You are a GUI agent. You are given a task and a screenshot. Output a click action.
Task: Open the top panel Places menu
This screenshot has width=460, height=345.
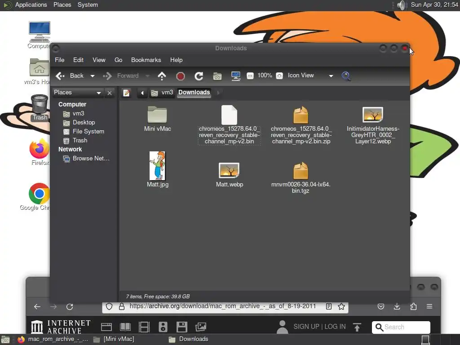(x=62, y=4)
